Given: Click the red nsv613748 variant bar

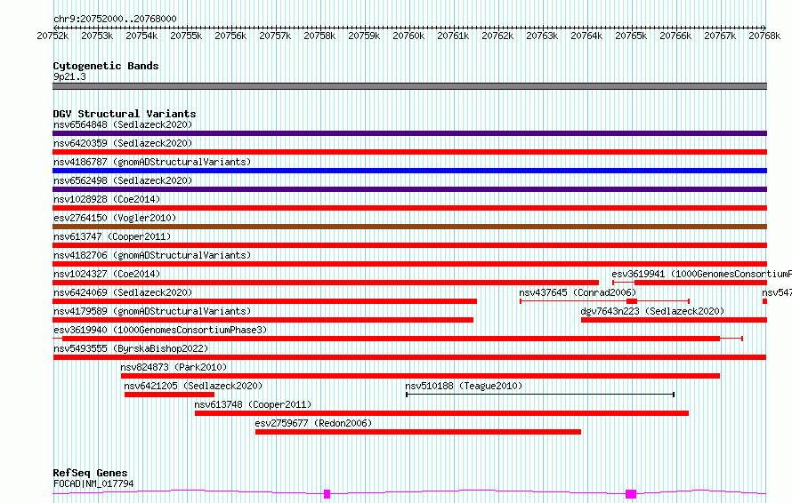Looking at the screenshot, I should click(x=442, y=413).
